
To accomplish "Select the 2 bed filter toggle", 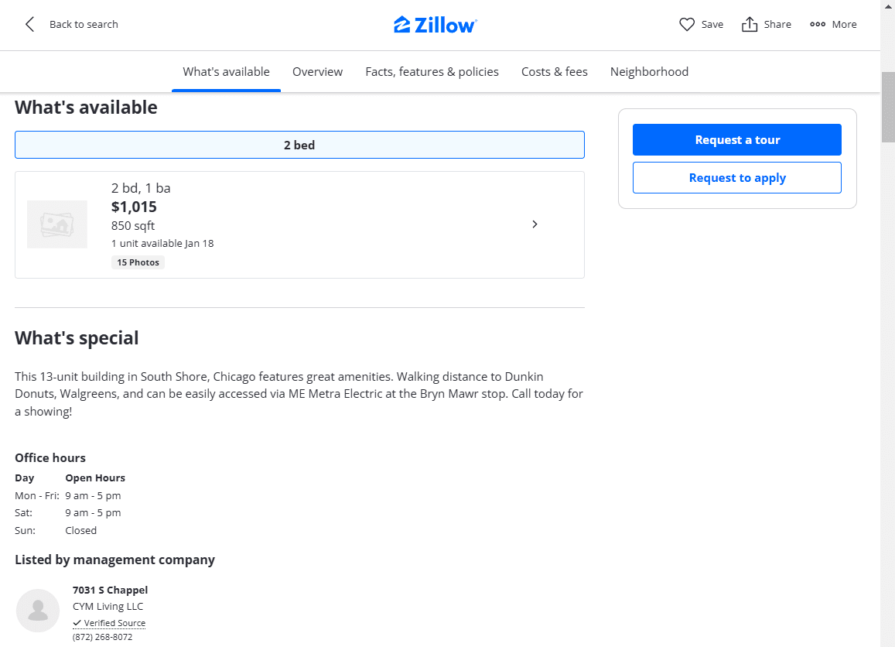I will click(x=299, y=145).
